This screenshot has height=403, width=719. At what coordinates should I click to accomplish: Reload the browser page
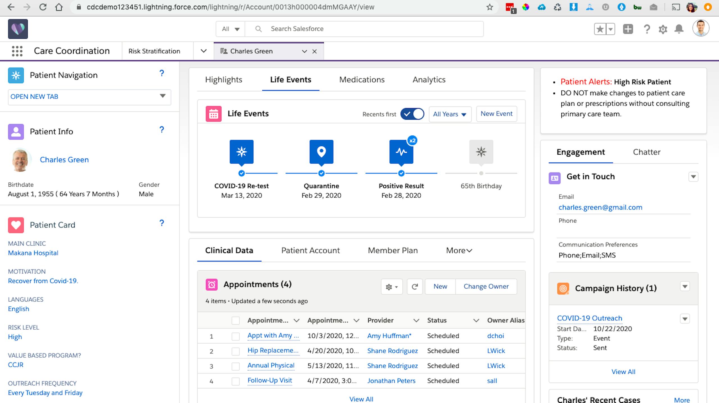pyautogui.click(x=43, y=7)
